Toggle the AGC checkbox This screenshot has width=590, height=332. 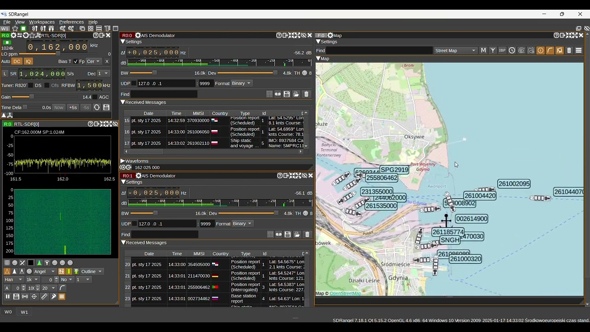[x=95, y=97]
